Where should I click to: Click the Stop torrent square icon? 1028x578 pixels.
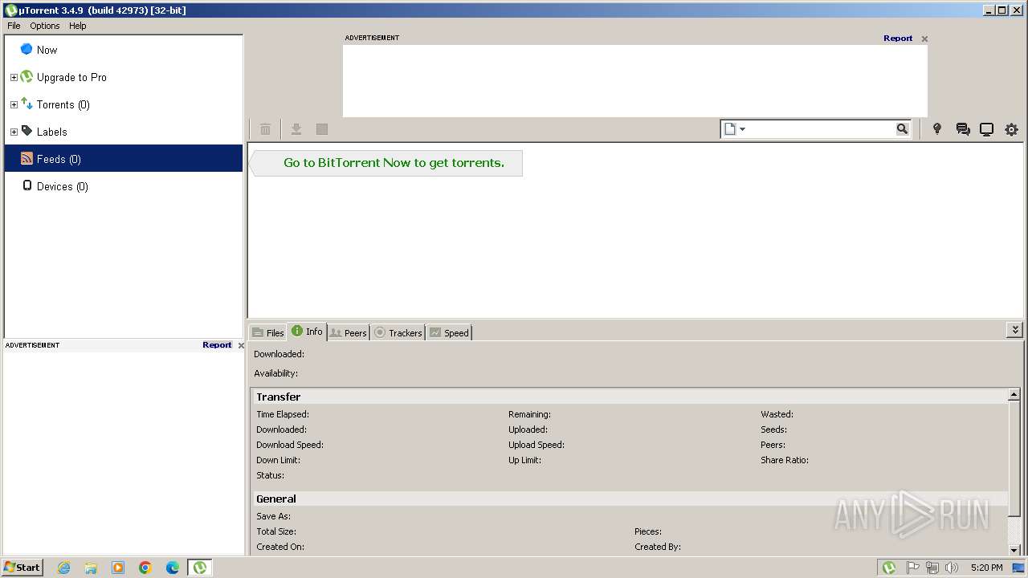(x=322, y=129)
